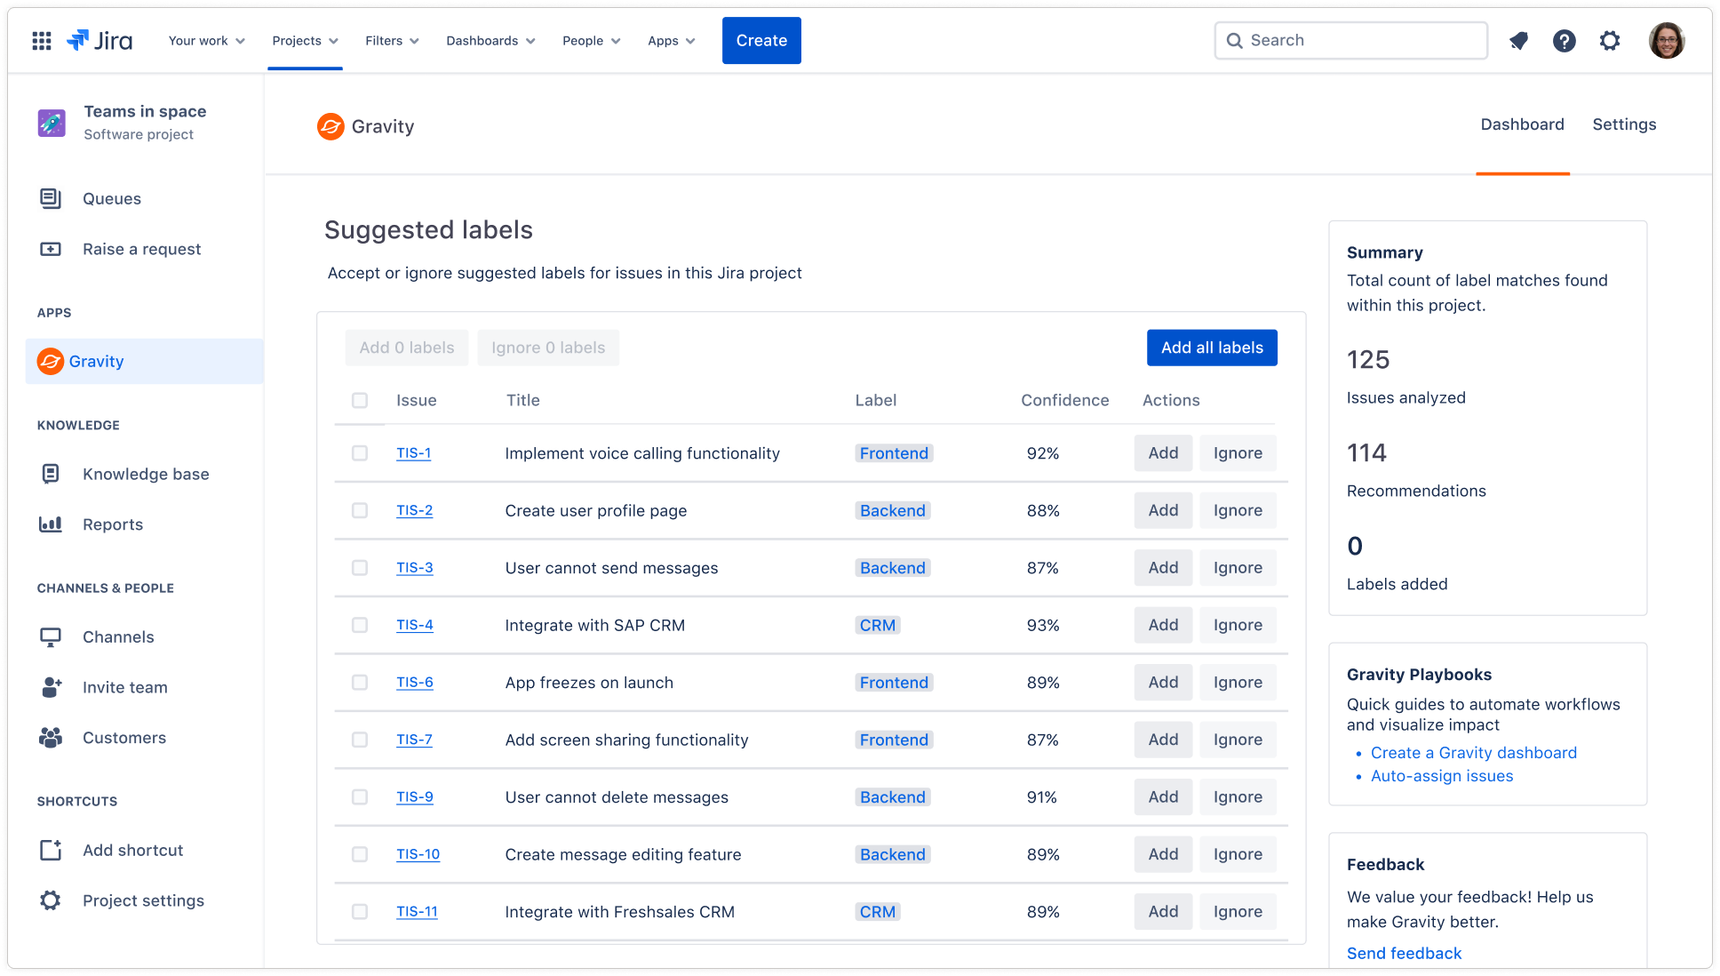Viewport: 1720px width, 976px height.
Task: Click the Create button
Action: (761, 40)
